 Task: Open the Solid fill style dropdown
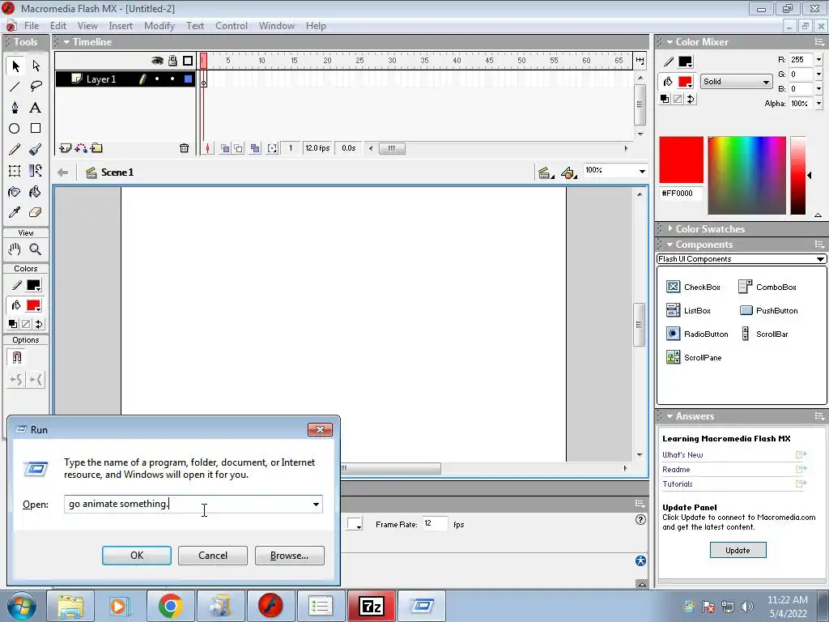(x=735, y=82)
